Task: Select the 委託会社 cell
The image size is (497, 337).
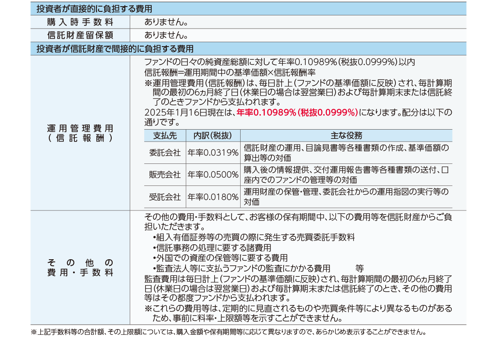Action: point(165,152)
